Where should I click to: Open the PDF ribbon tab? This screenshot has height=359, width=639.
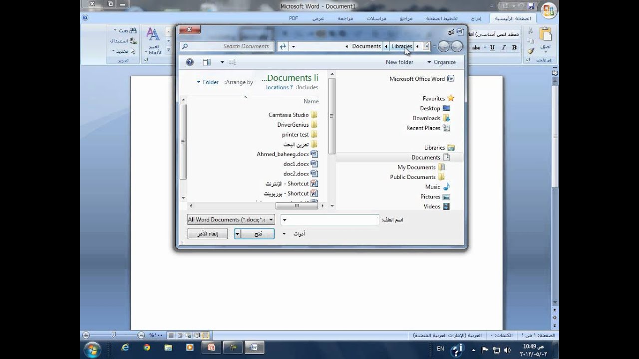pyautogui.click(x=294, y=18)
